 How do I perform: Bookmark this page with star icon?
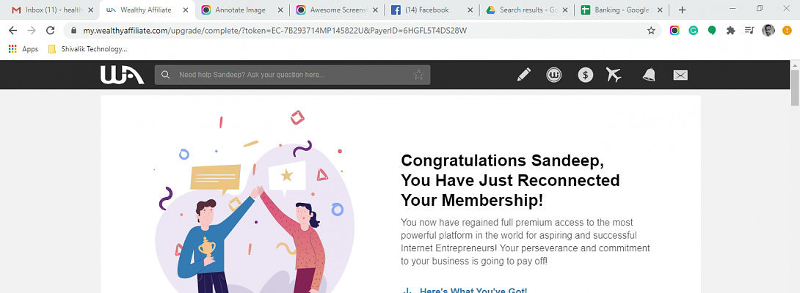pos(651,31)
